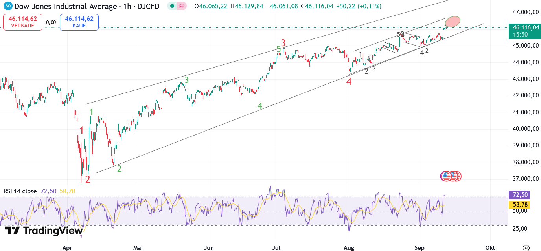
Task: Click the Mai label on time axis
Action: tap(138, 248)
